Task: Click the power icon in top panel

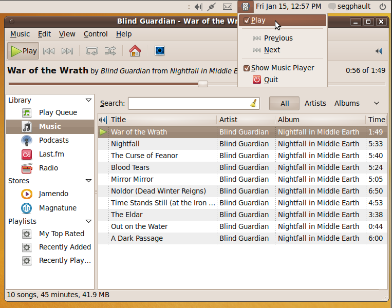Action: click(383, 7)
